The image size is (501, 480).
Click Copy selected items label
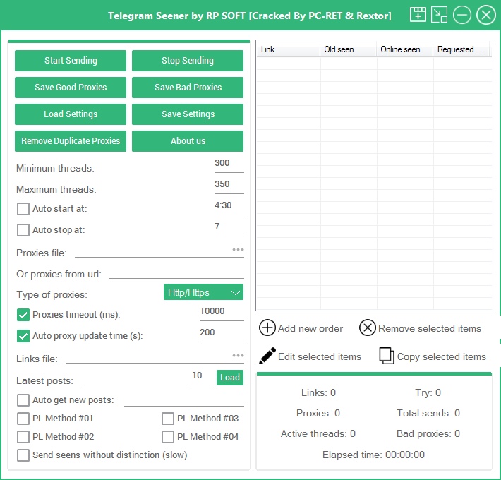[441, 356]
